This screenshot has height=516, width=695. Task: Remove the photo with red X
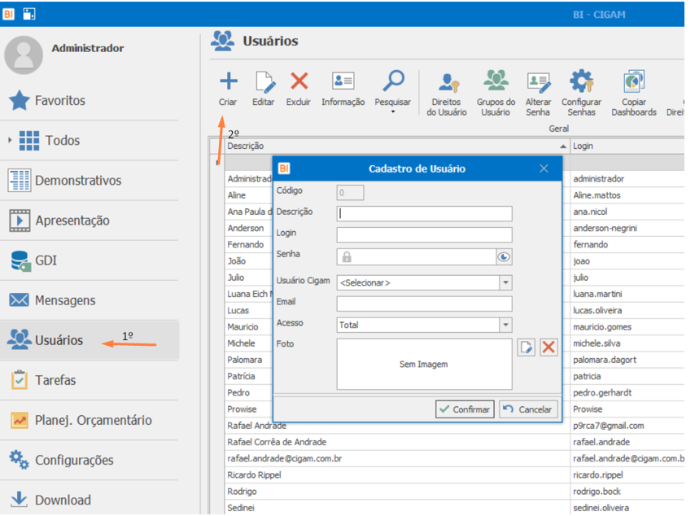pyautogui.click(x=549, y=347)
